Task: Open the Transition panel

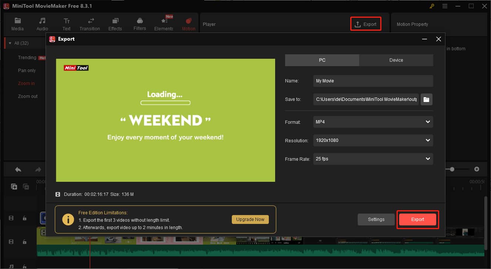Action: (x=90, y=23)
